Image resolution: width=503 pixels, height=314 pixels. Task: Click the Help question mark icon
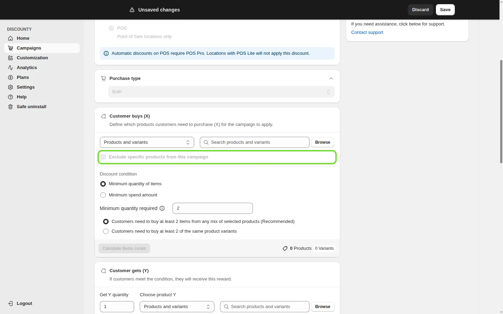(10, 97)
